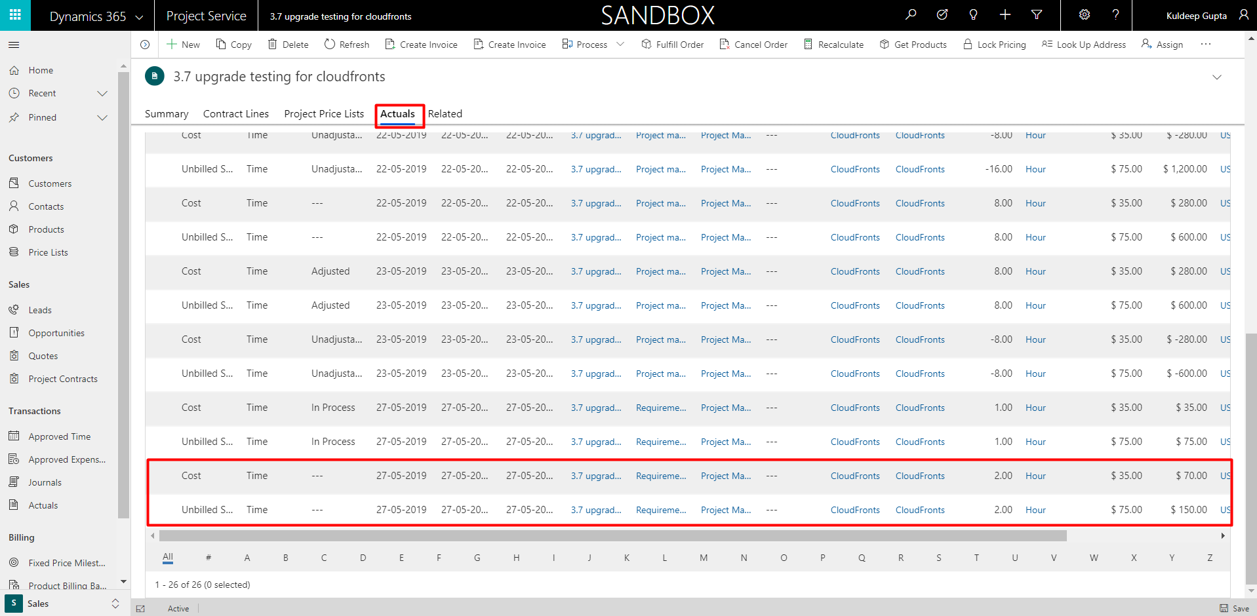Expand the Pinned section chevron
1257x616 pixels.
click(102, 118)
